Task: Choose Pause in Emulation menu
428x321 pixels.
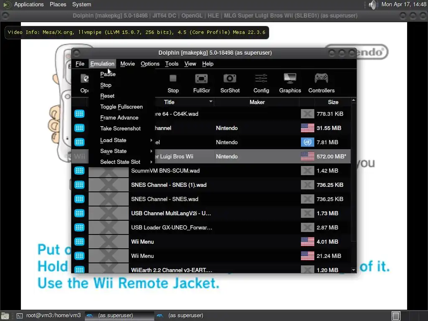Action: 108,74
